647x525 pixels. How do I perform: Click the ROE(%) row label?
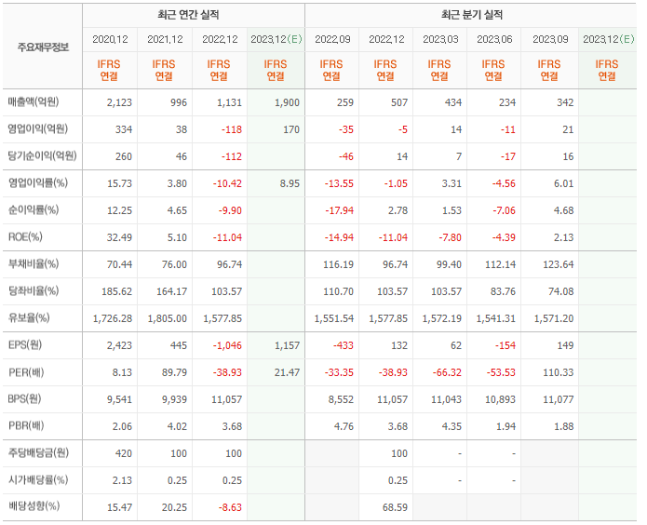tap(25, 237)
